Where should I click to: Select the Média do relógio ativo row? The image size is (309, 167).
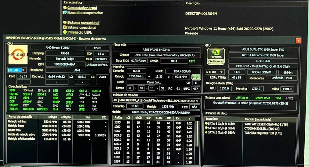57,135
